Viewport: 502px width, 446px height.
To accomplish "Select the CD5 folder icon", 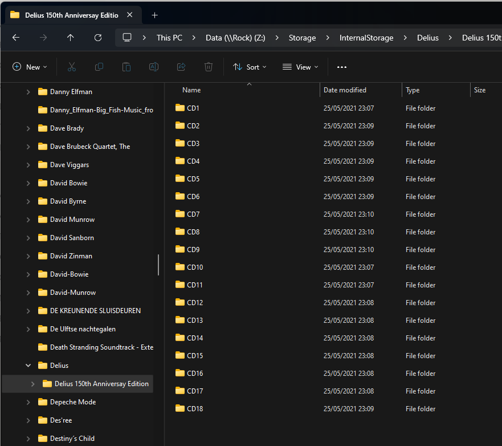I will click(x=180, y=179).
